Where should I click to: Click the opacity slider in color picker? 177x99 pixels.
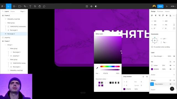click(x=110, y=70)
